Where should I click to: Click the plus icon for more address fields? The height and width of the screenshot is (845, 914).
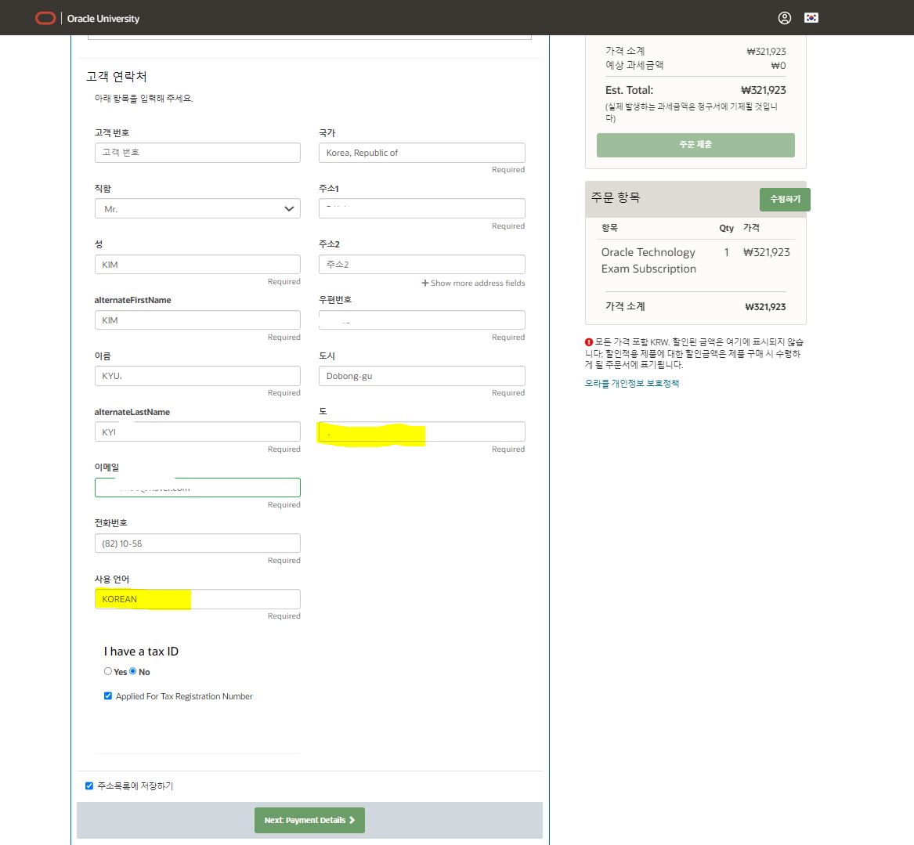425,283
